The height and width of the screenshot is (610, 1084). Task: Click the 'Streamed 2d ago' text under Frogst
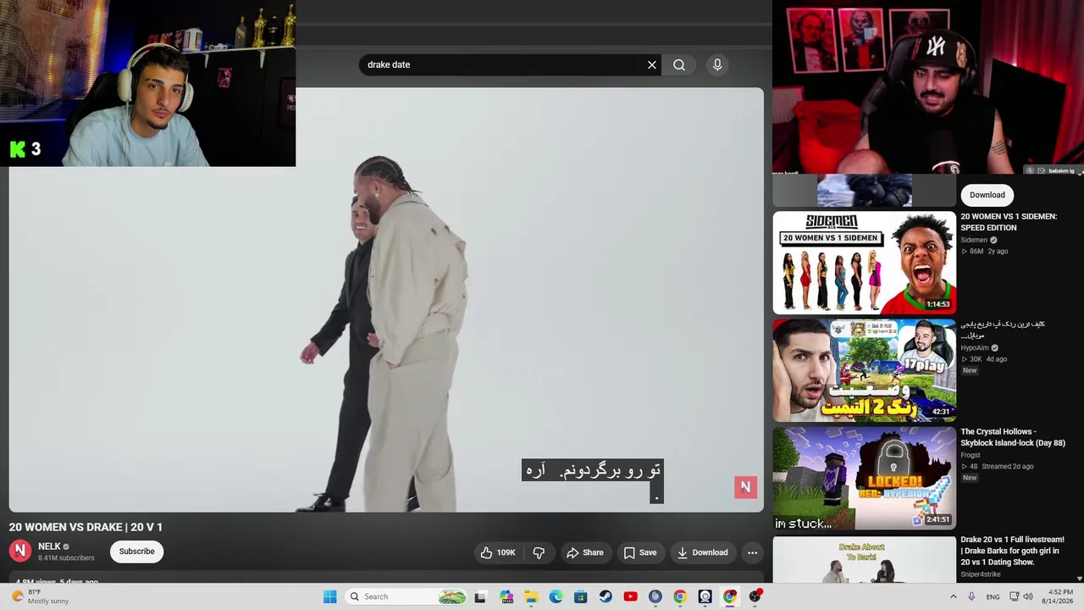[x=1008, y=467]
